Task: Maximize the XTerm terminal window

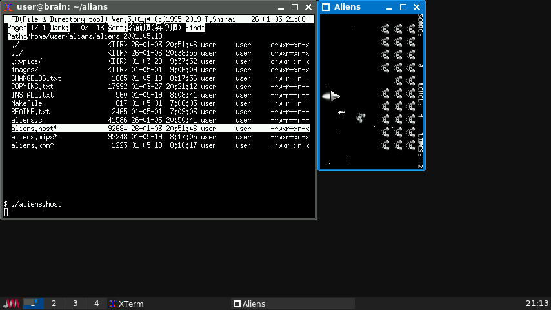Action: [295, 6]
